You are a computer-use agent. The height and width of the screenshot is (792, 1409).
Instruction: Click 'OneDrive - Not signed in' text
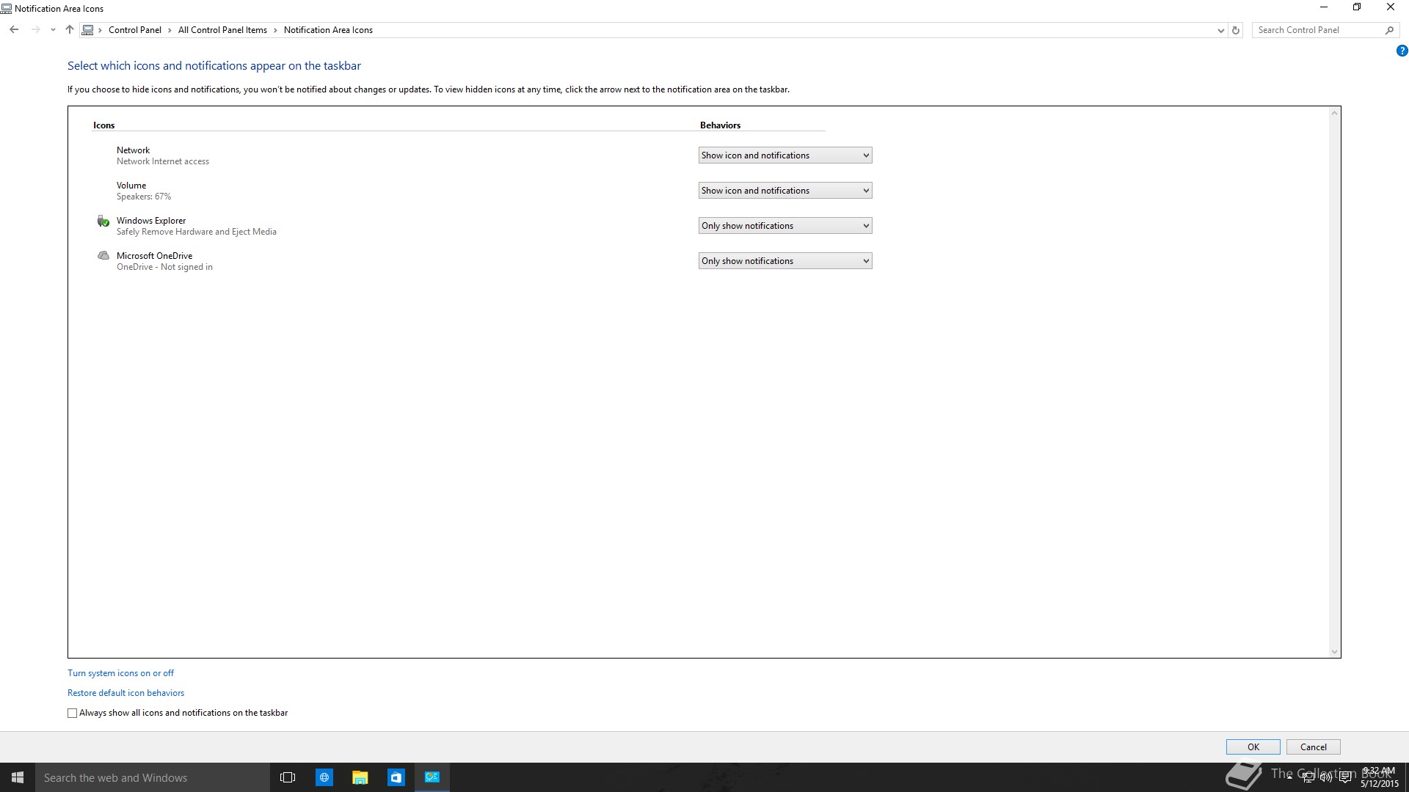[164, 267]
